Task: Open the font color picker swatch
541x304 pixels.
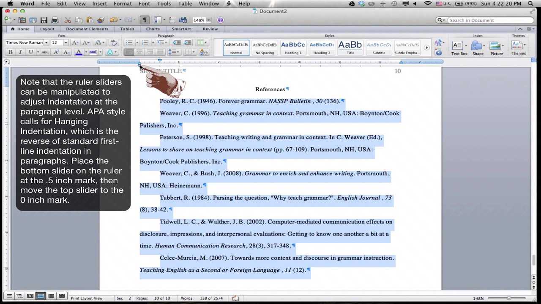Action: coord(78,52)
